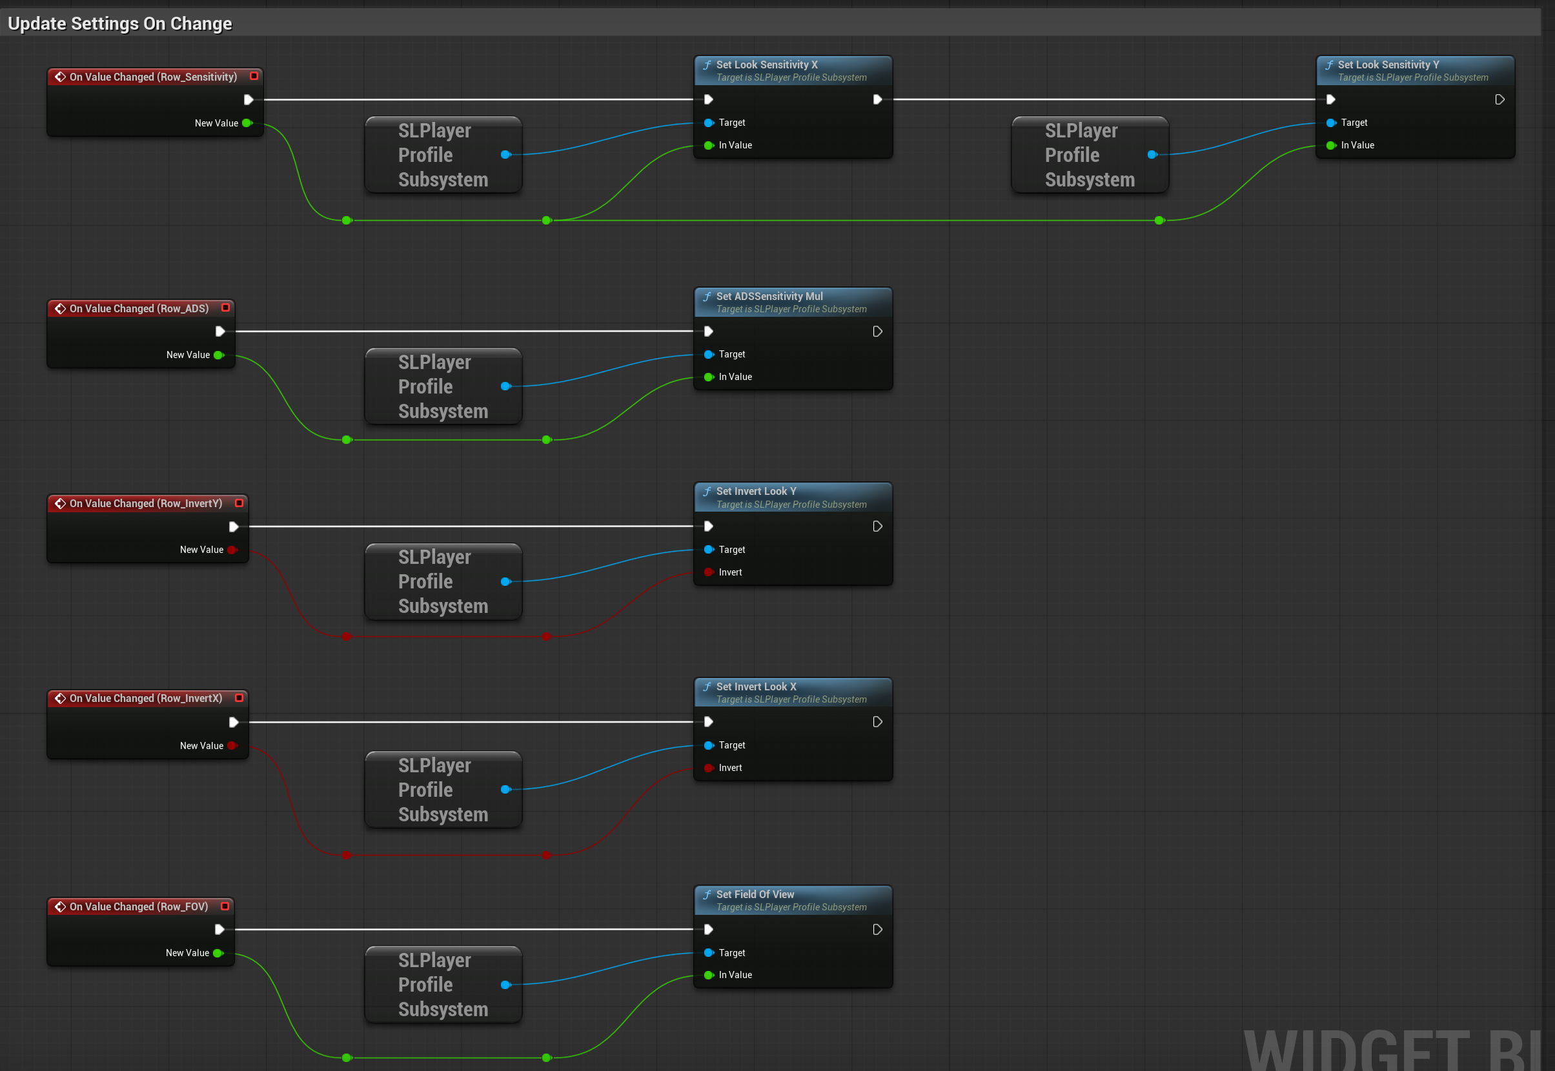
Task: Click the red delegate pin on Row_InvertX event
Action: pos(239,698)
